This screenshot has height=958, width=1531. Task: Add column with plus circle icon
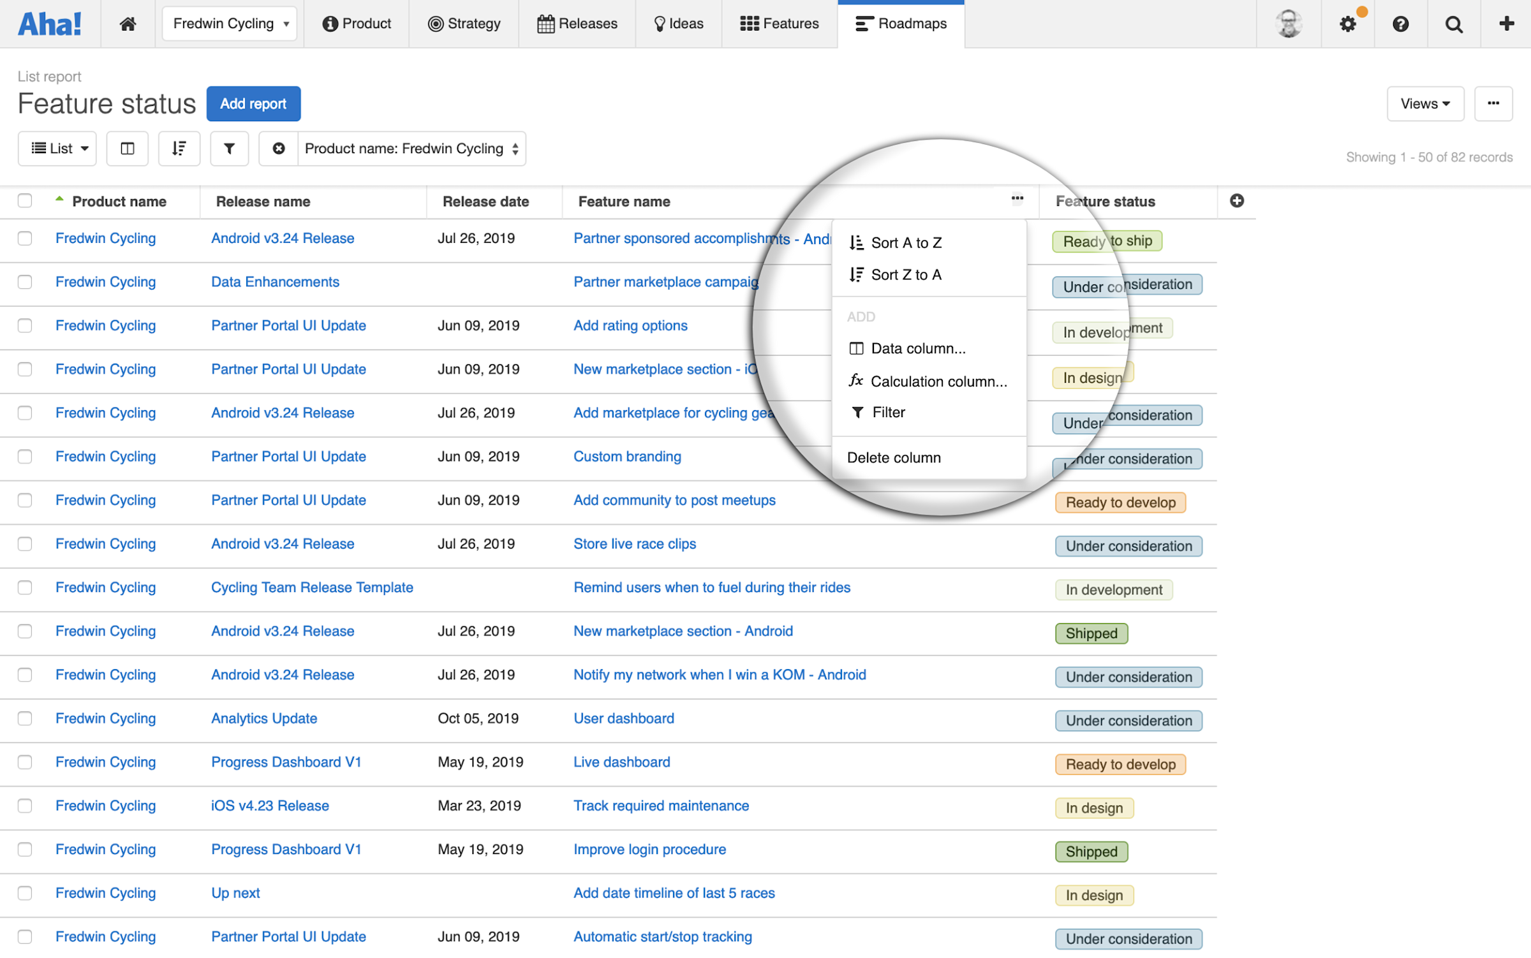click(x=1236, y=201)
